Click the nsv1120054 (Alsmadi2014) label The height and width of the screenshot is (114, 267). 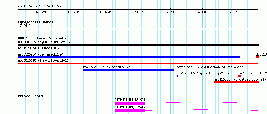pos(40,48)
